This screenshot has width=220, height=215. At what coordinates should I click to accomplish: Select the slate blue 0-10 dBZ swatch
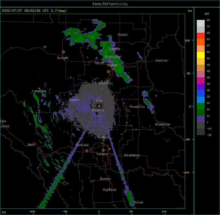pos(201,119)
